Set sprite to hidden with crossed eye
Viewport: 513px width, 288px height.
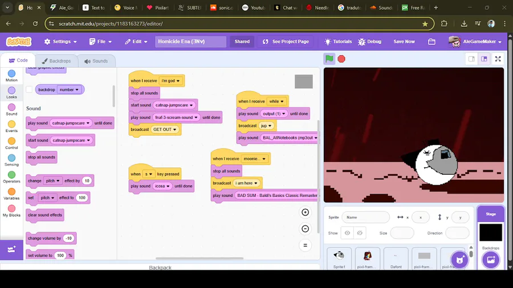point(360,233)
